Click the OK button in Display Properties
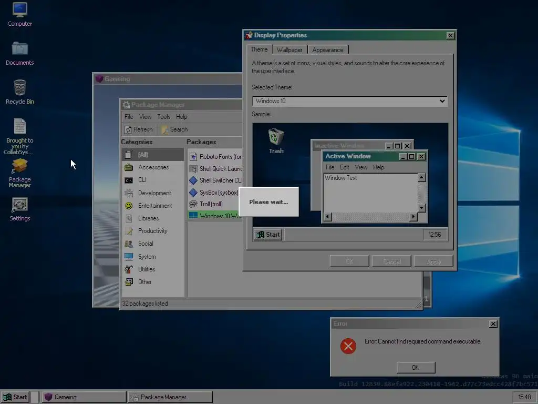Screen dimensions: 538x404 [x=349, y=261]
